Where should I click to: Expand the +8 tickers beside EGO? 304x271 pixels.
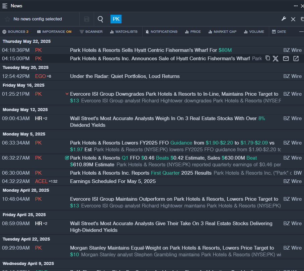(49, 76)
